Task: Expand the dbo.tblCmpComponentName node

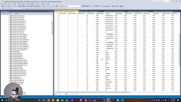Action: click(9, 43)
